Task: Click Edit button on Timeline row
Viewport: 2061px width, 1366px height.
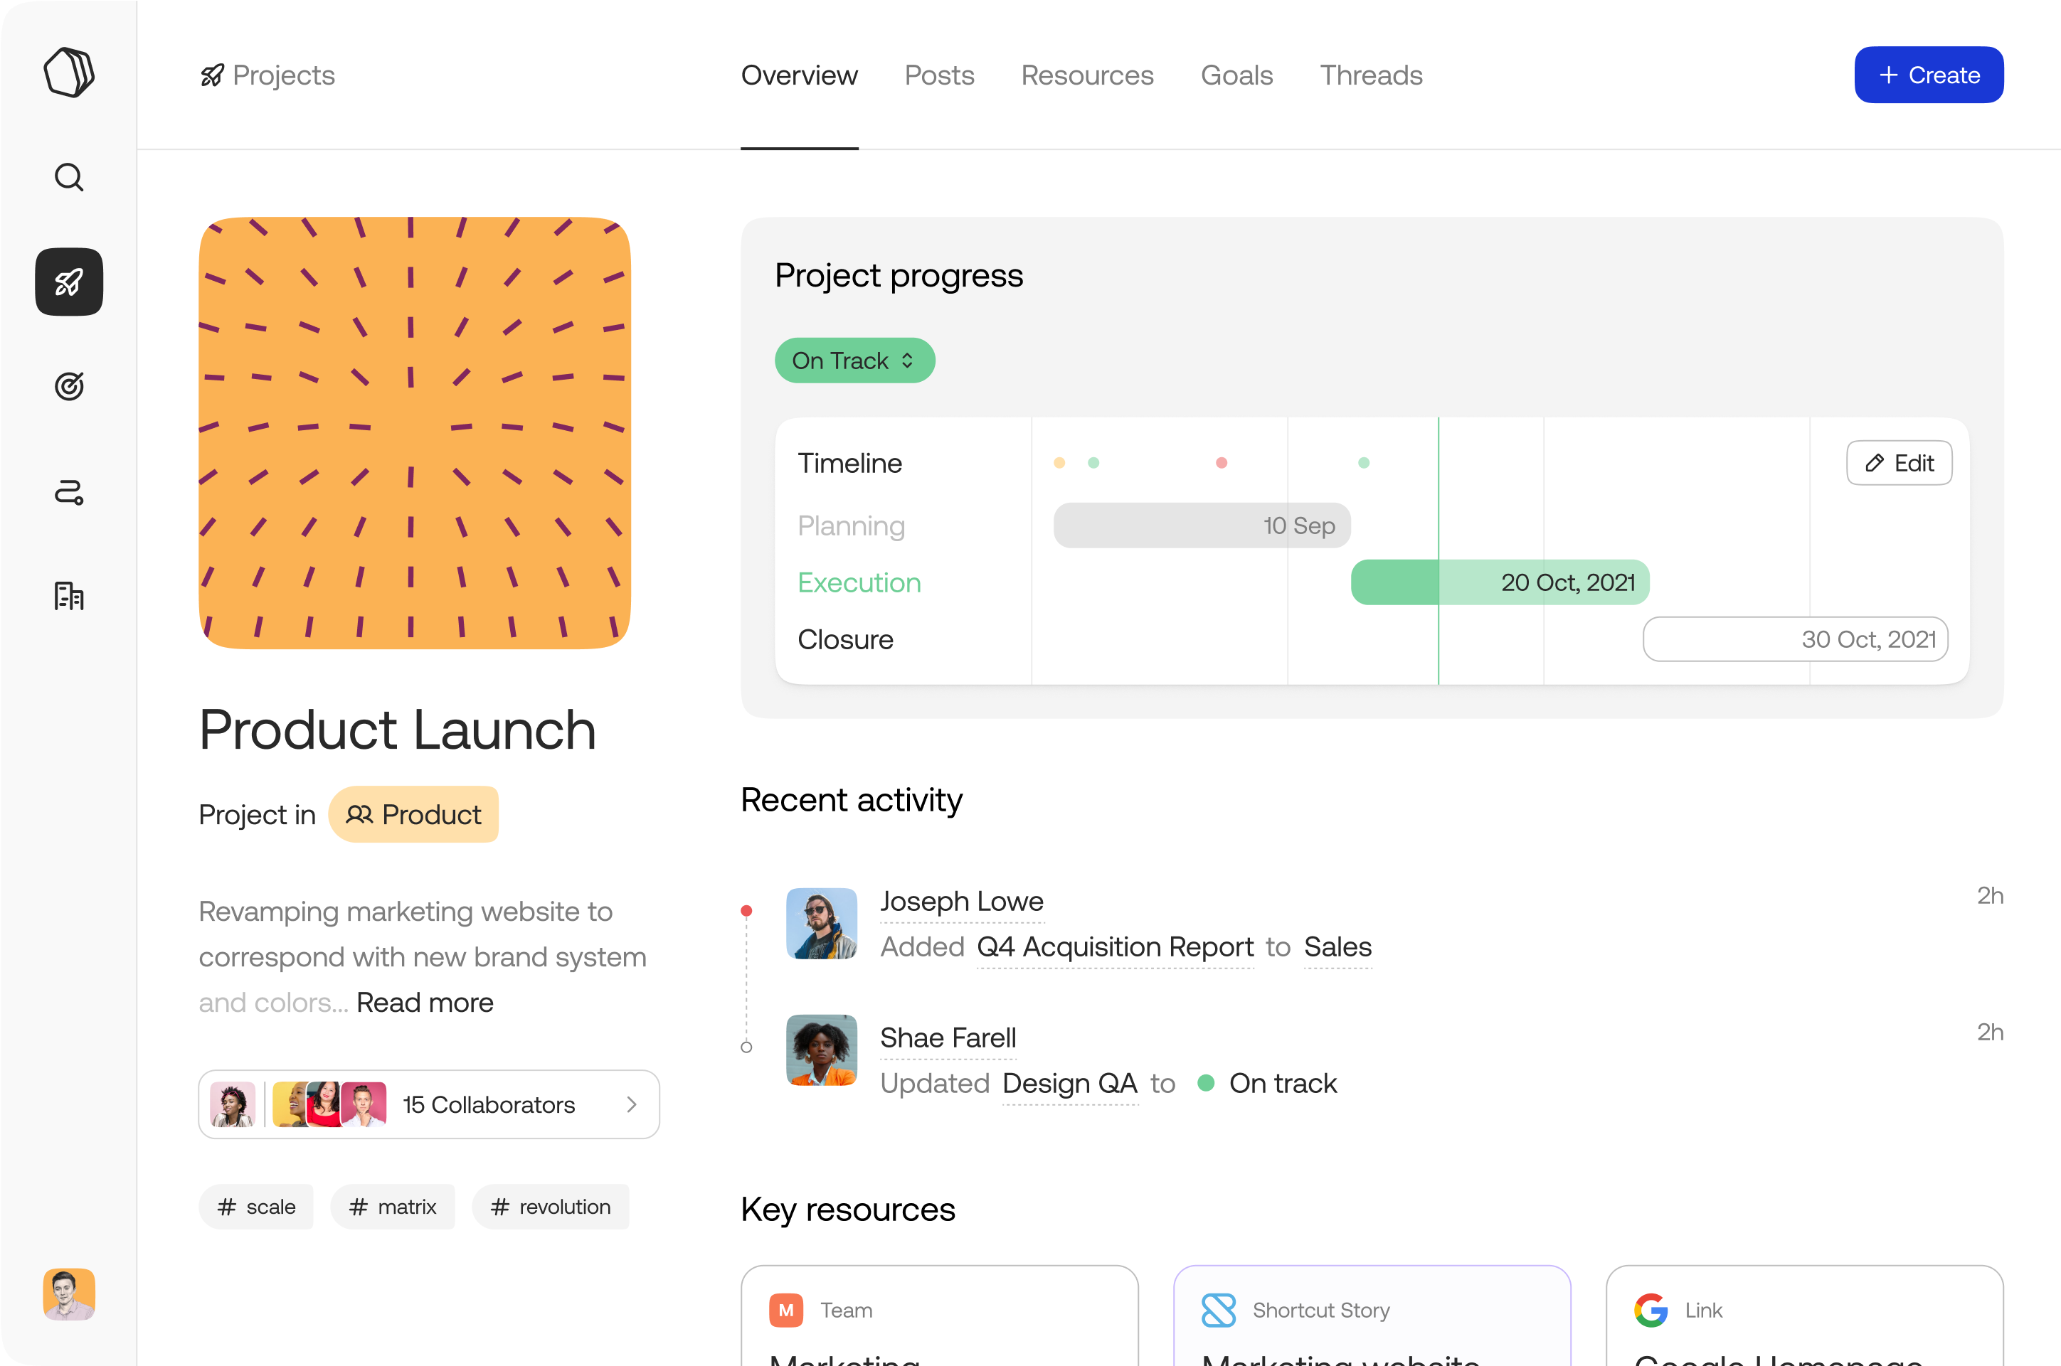Action: point(1900,462)
